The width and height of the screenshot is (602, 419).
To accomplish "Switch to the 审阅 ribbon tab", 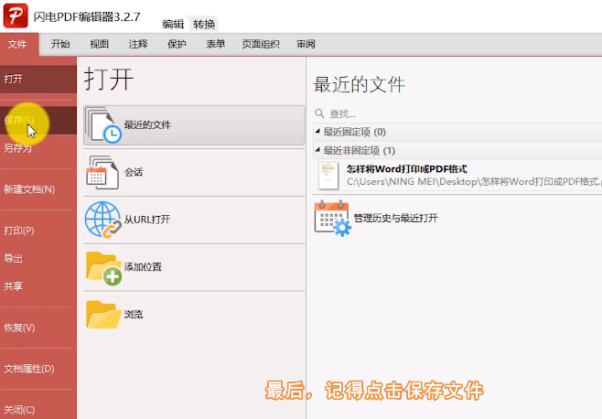I will pyautogui.click(x=306, y=44).
